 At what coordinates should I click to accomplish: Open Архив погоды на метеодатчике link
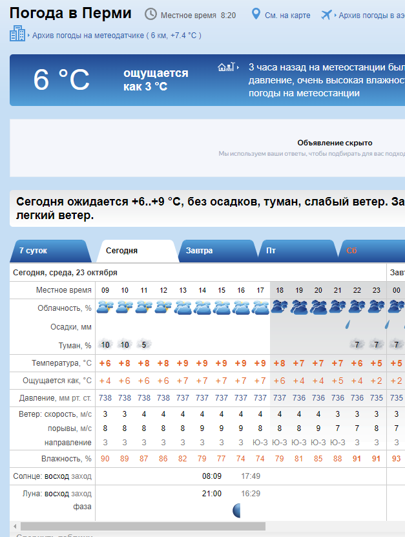click(x=117, y=36)
